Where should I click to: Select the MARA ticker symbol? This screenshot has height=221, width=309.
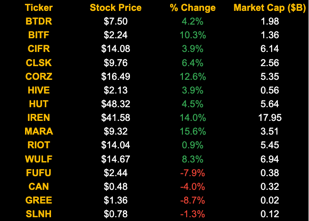(x=39, y=131)
